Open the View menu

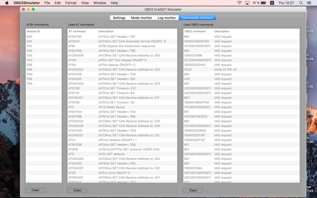pos(85,3)
